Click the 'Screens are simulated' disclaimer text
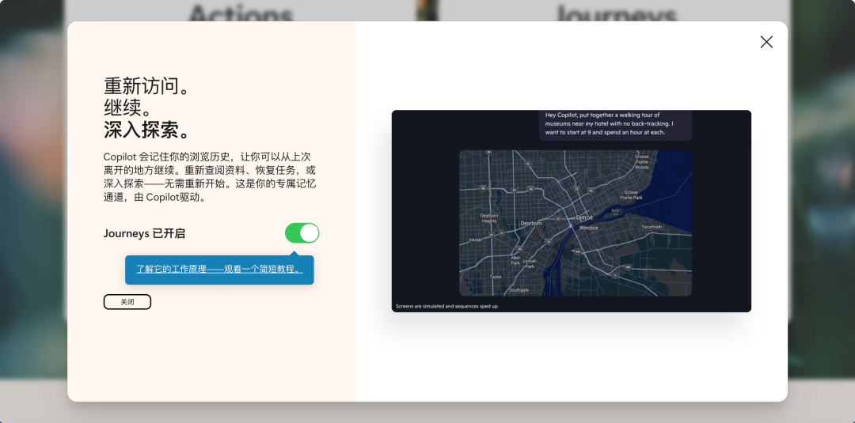 [446, 306]
